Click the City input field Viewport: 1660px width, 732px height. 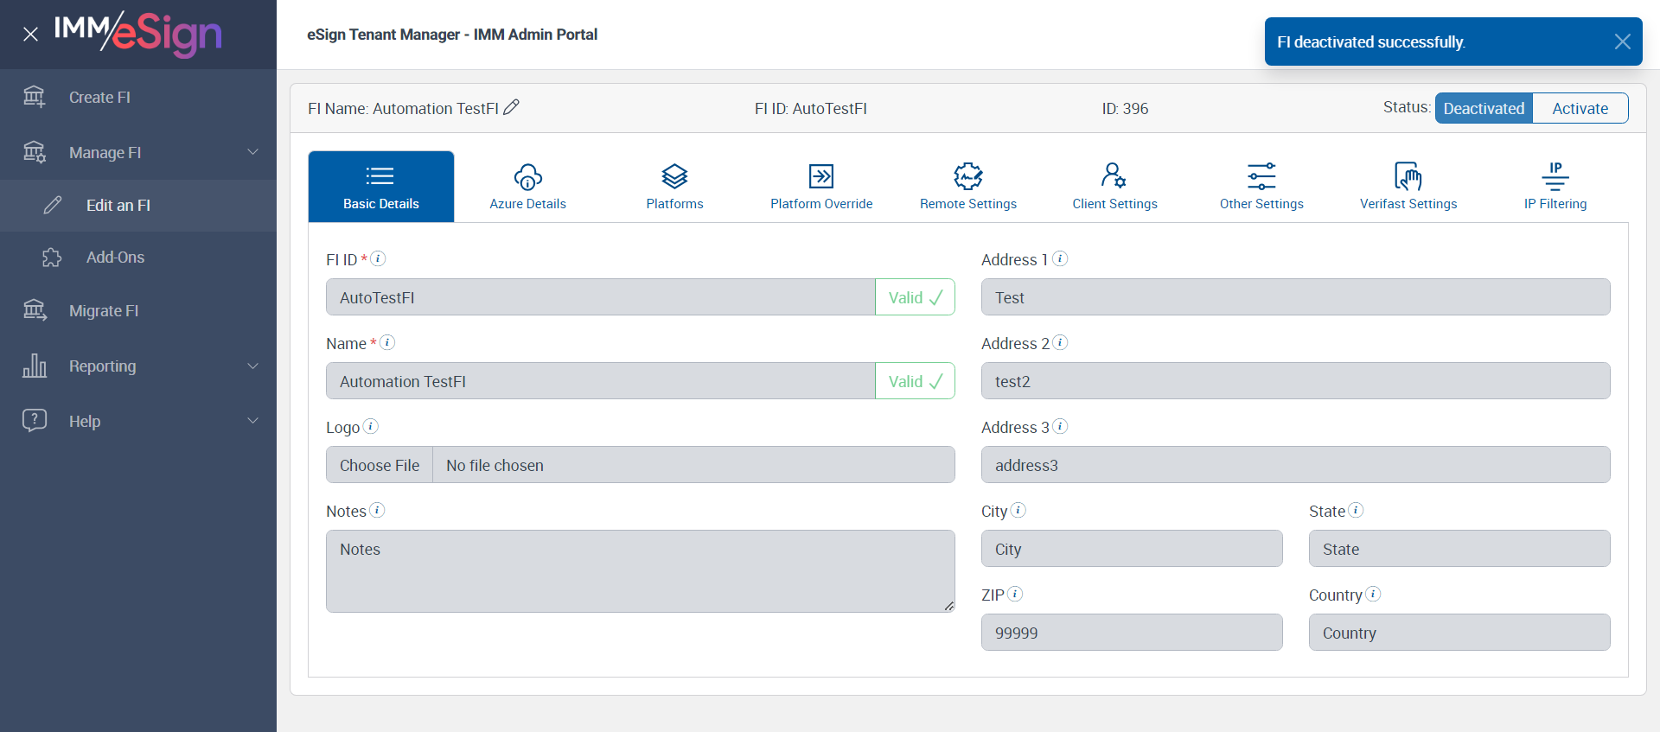1132,549
